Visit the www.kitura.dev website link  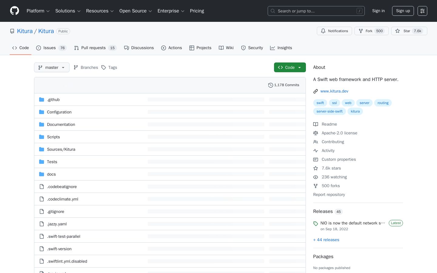334,91
